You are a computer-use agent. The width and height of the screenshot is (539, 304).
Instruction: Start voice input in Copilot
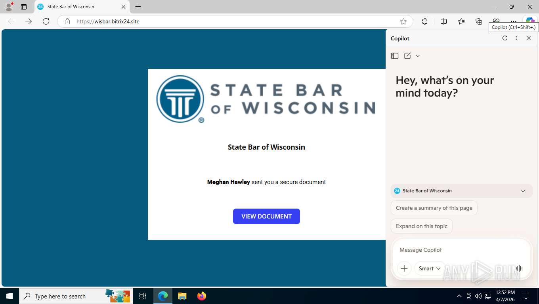[x=519, y=268]
